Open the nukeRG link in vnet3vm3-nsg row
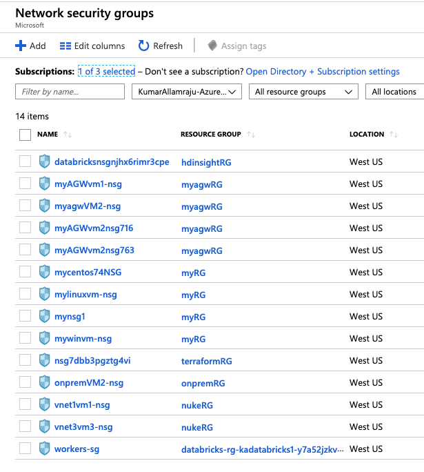This screenshot has width=424, height=472. (197, 427)
